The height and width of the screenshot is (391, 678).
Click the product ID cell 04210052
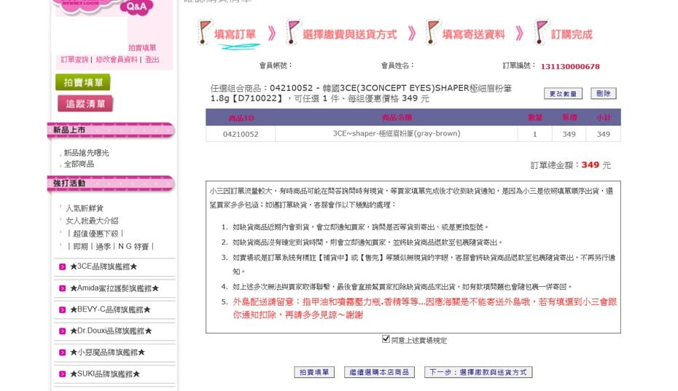point(241,134)
